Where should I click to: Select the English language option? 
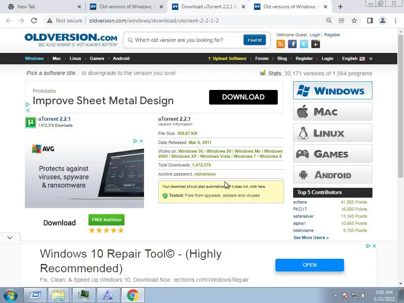tap(353, 58)
